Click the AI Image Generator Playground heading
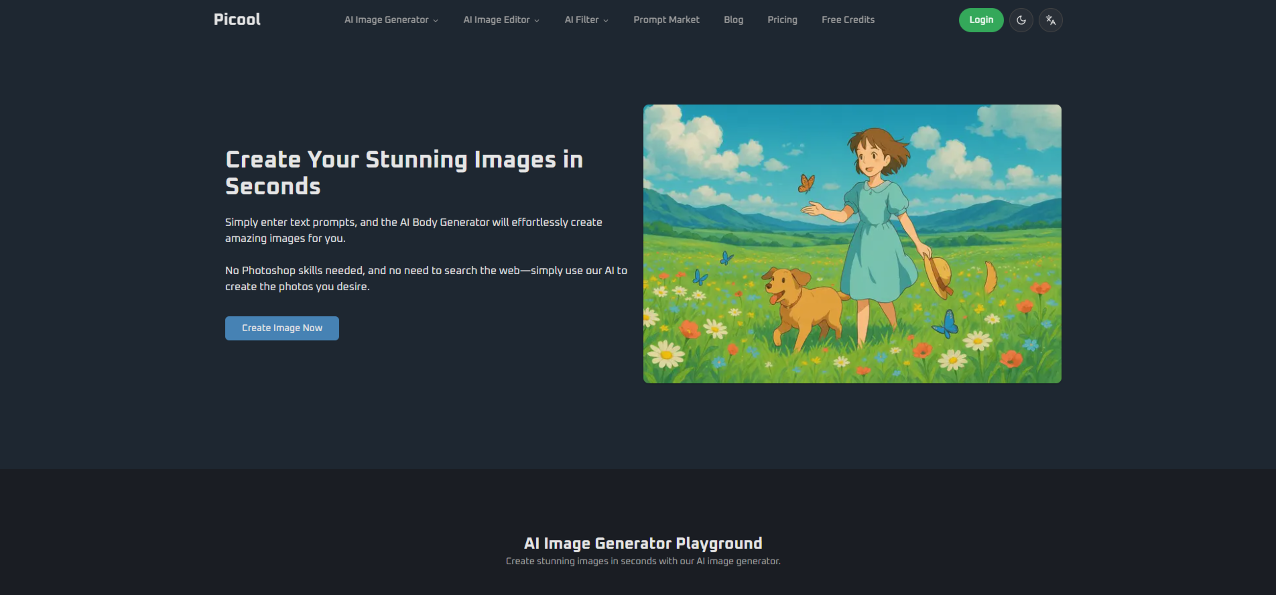Viewport: 1276px width, 595px height. tap(642, 543)
